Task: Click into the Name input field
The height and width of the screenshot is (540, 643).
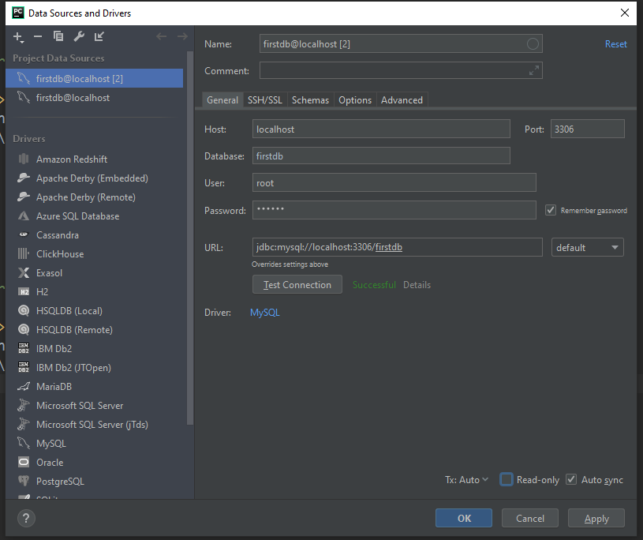Action: click(x=401, y=44)
